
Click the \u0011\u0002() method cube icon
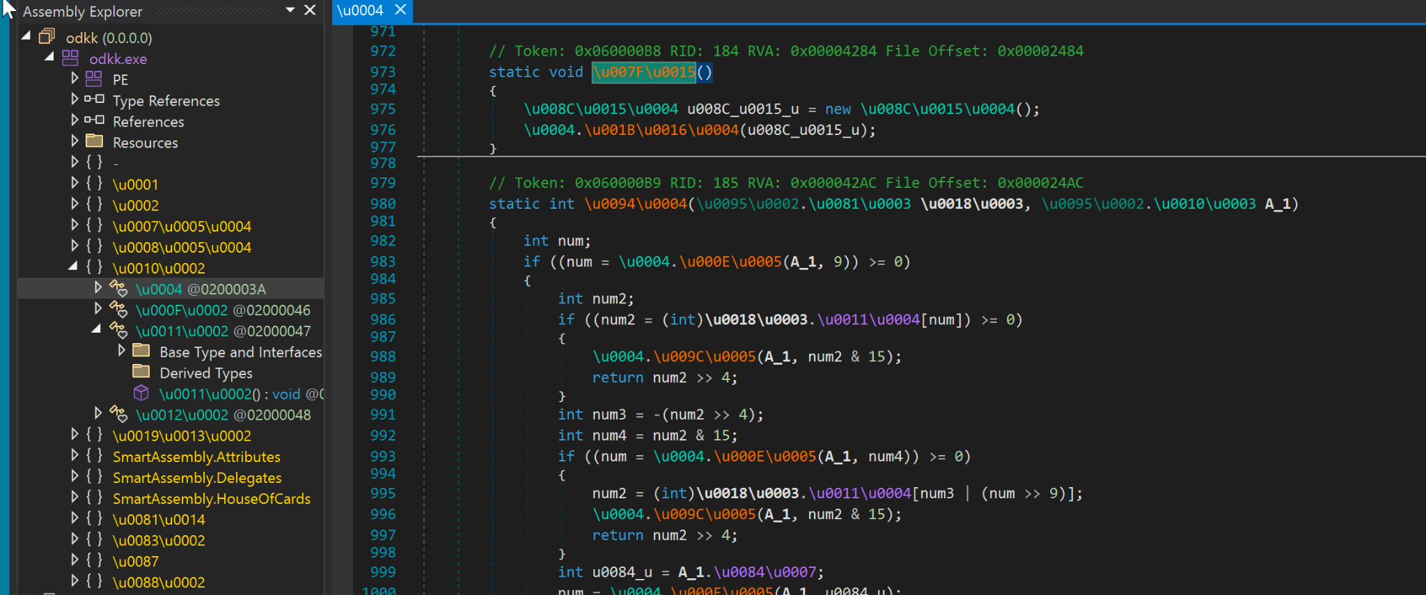point(141,393)
